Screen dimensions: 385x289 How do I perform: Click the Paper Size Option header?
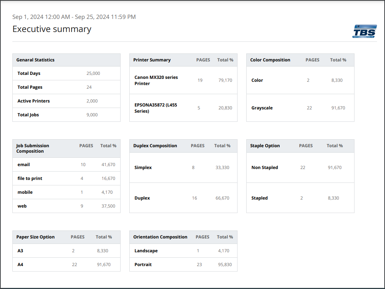pos(35,237)
